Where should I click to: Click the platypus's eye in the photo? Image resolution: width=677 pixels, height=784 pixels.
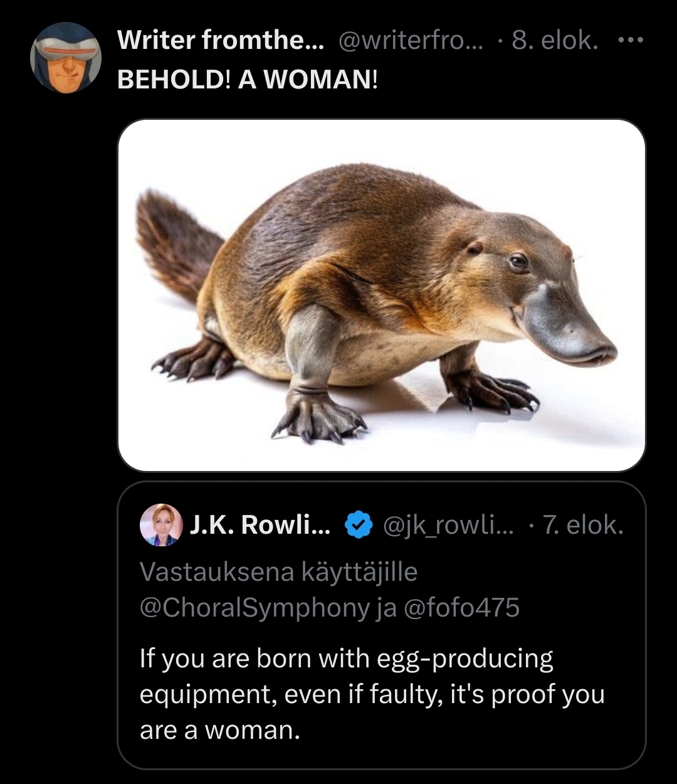coord(518,262)
